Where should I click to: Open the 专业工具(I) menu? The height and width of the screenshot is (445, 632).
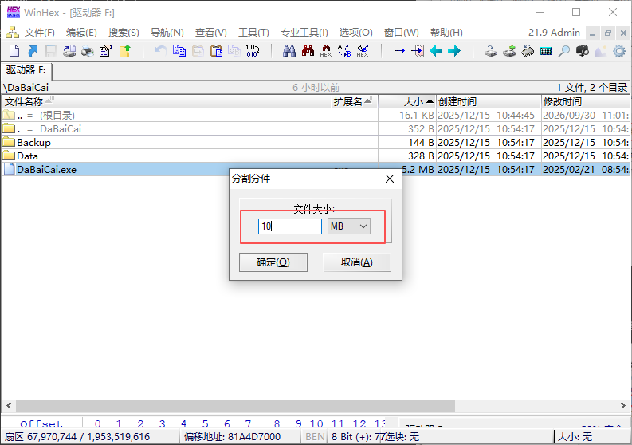pyautogui.click(x=304, y=32)
